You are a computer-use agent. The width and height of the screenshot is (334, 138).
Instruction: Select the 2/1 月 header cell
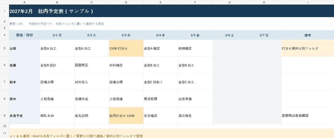(57, 35)
